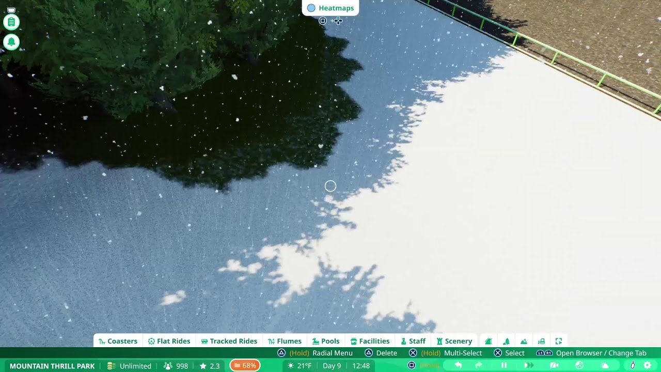Click the square (Hold) hint in status bar
Viewport: 661px width, 372px height.
[423, 365]
